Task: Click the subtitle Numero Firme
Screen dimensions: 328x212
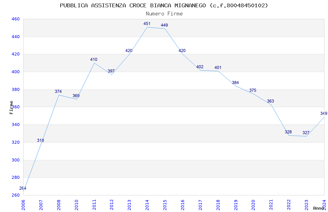Action: [164, 13]
